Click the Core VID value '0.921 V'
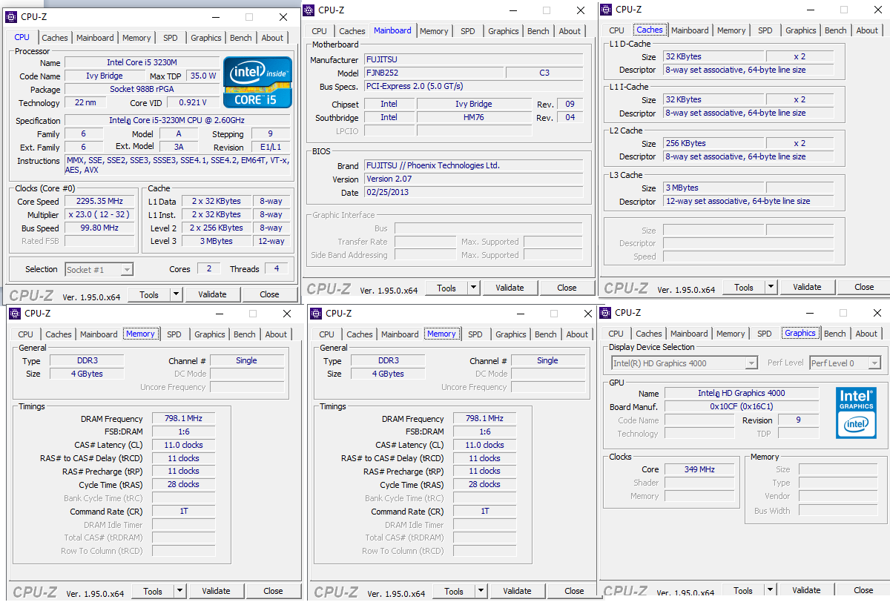890x605 pixels. [194, 103]
